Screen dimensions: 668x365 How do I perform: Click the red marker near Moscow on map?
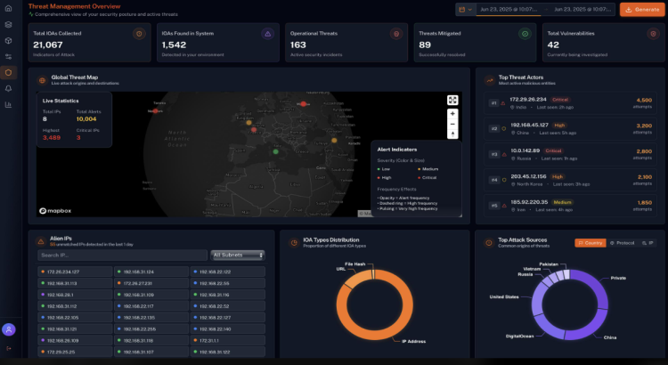304,104
